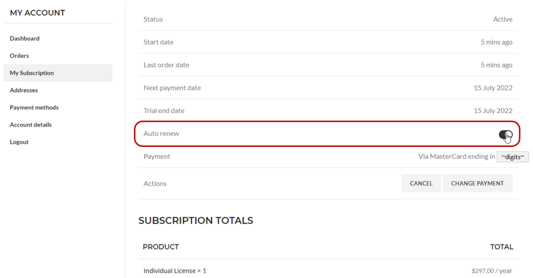The image size is (533, 278).
Task: Select the masked card digits field
Action: (x=513, y=157)
